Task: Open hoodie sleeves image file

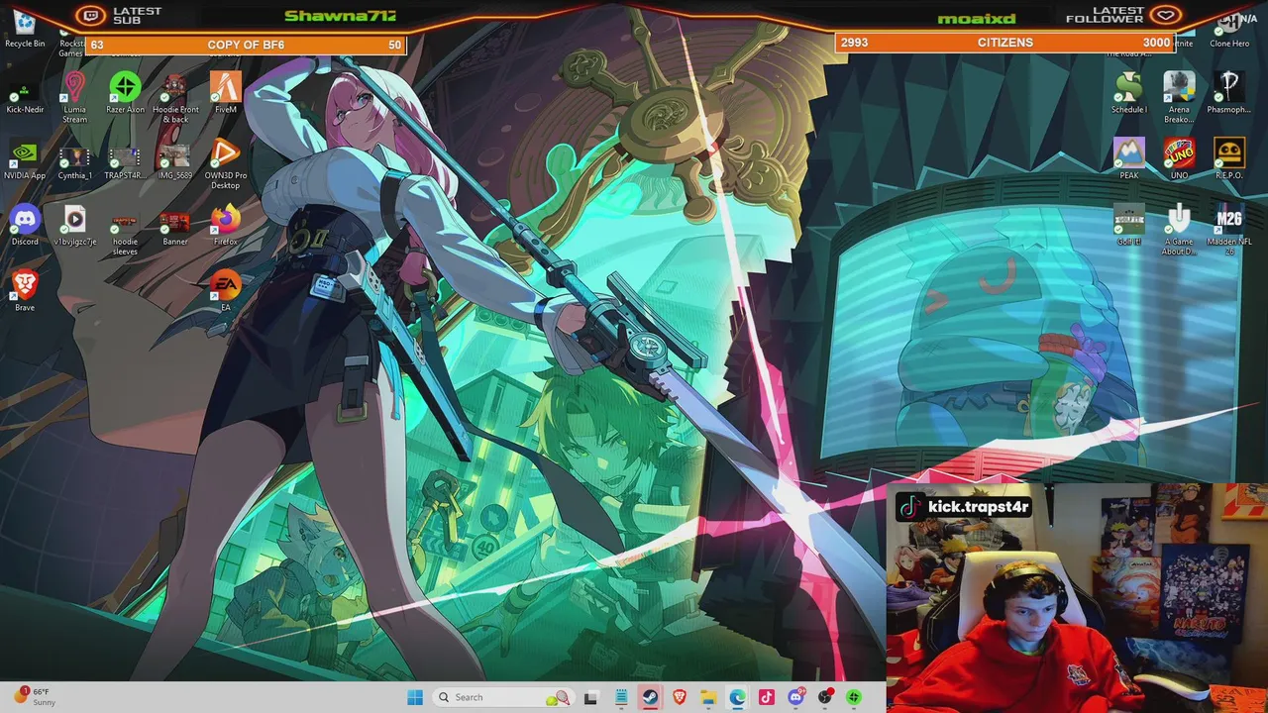Action: point(125,232)
